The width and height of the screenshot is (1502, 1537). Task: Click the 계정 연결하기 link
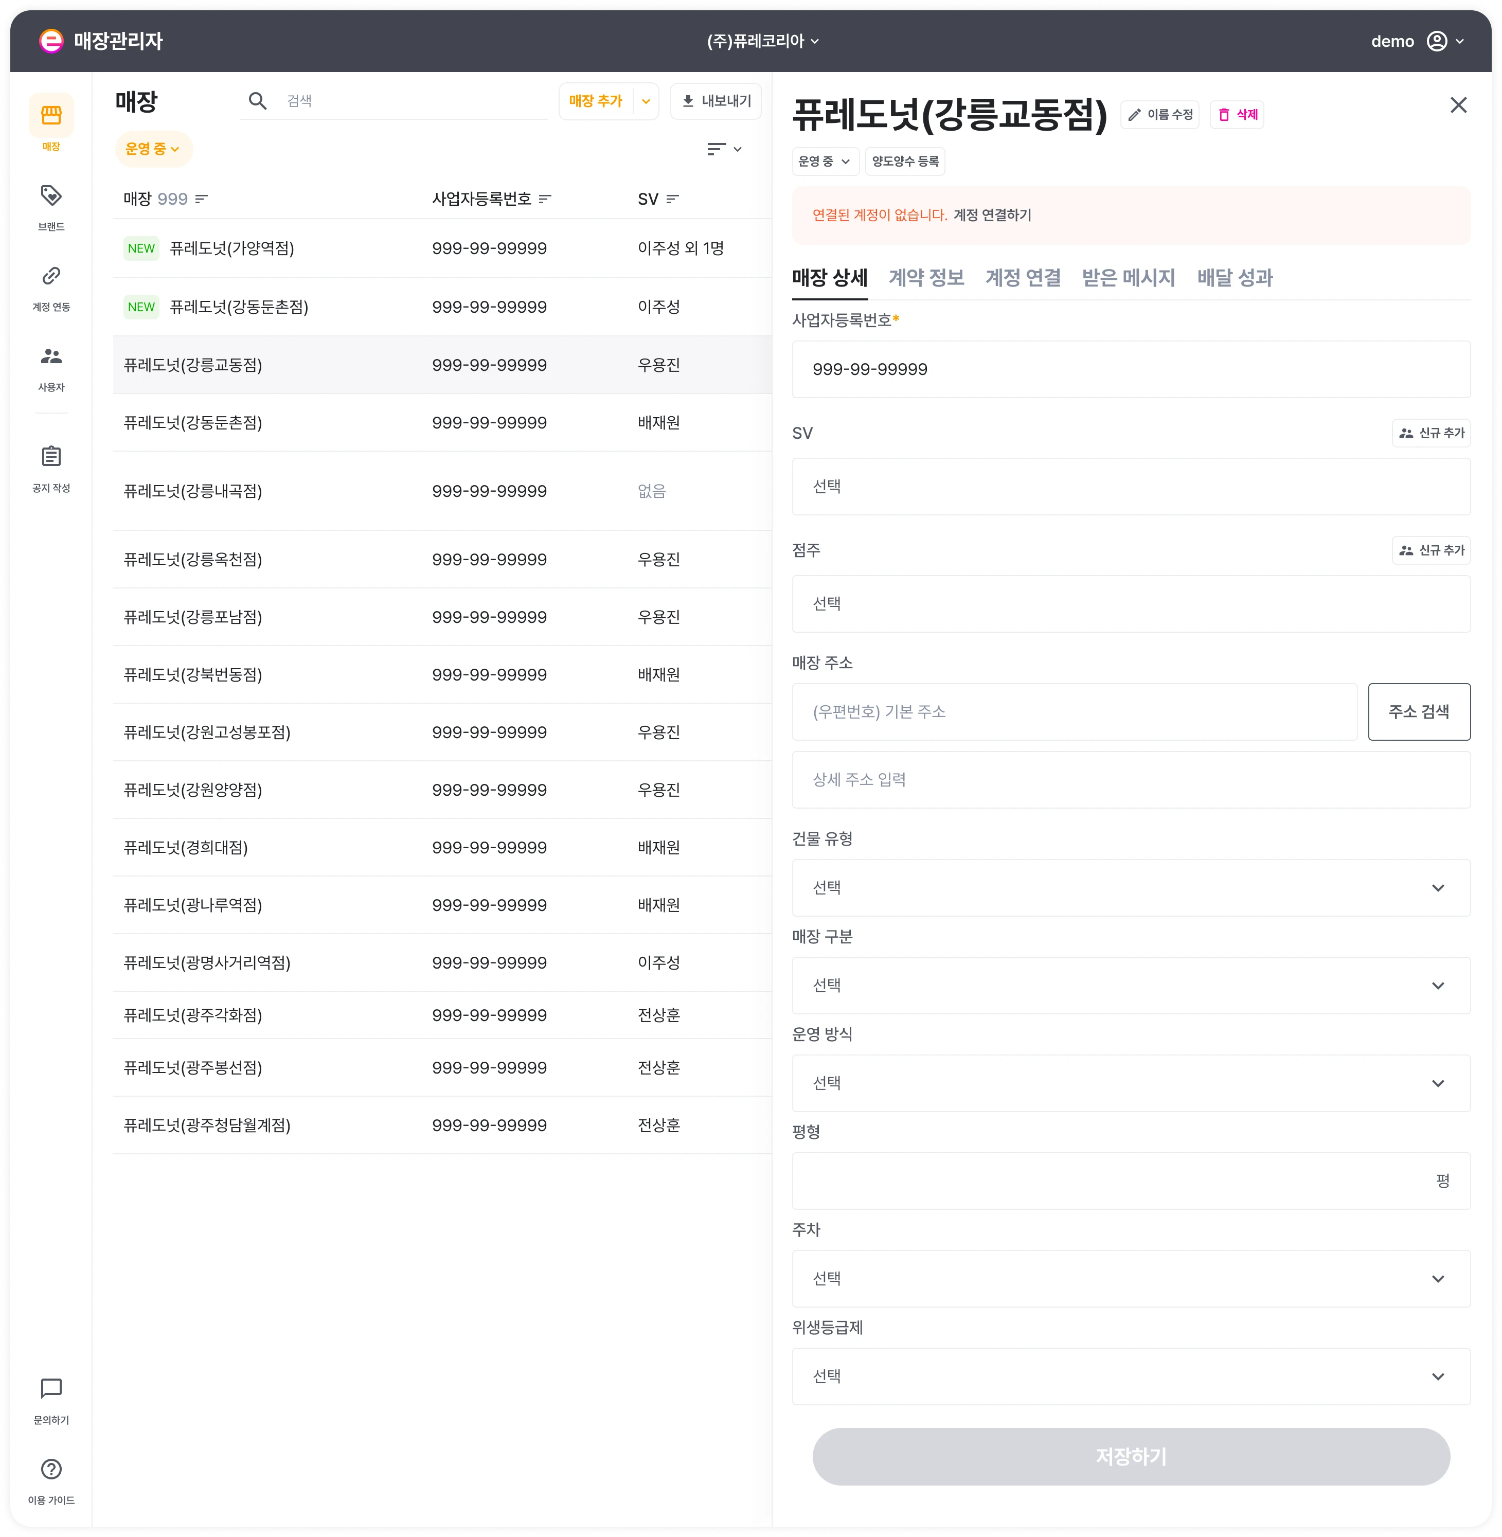[x=992, y=215]
